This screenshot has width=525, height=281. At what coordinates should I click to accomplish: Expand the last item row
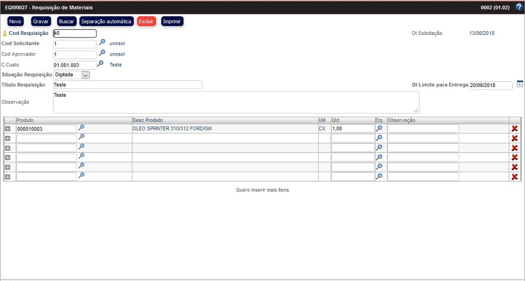click(8, 177)
